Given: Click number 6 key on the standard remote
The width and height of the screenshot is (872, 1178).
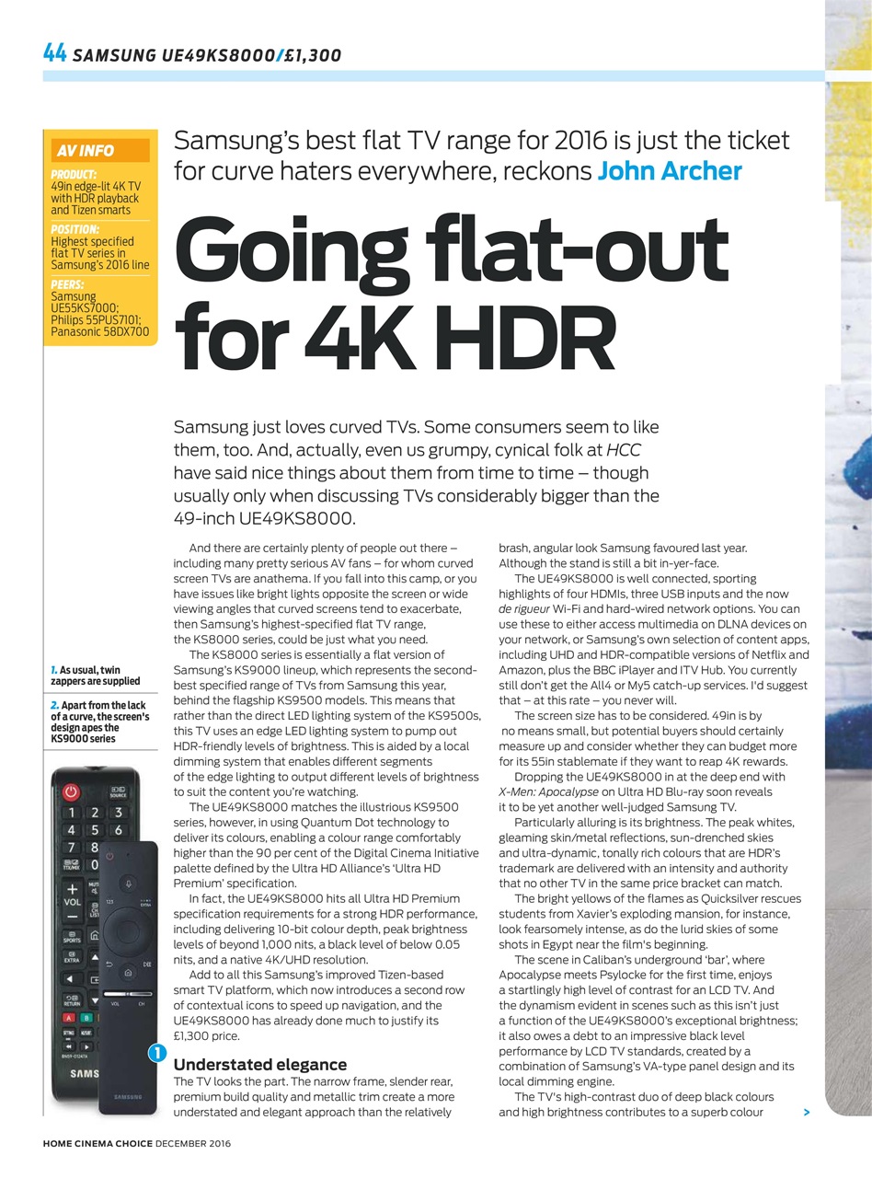Looking at the screenshot, I should (x=118, y=830).
